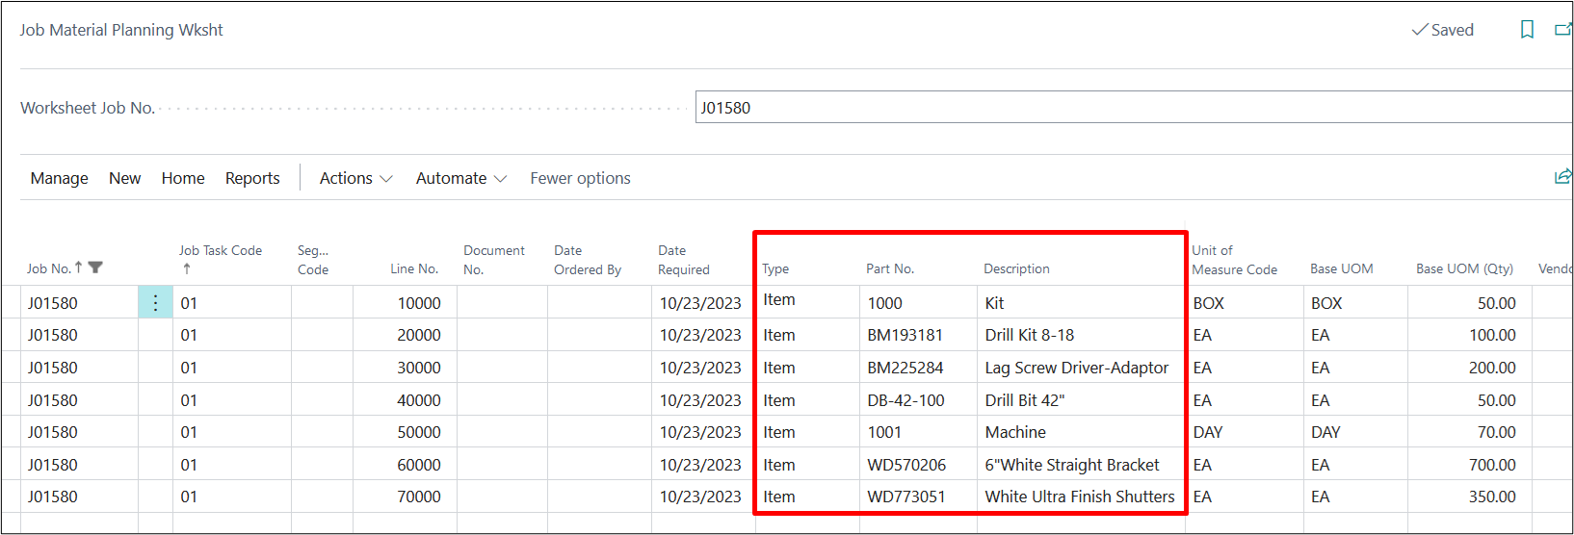Click the Fewer options link
The height and width of the screenshot is (535, 1574).
pyautogui.click(x=580, y=178)
